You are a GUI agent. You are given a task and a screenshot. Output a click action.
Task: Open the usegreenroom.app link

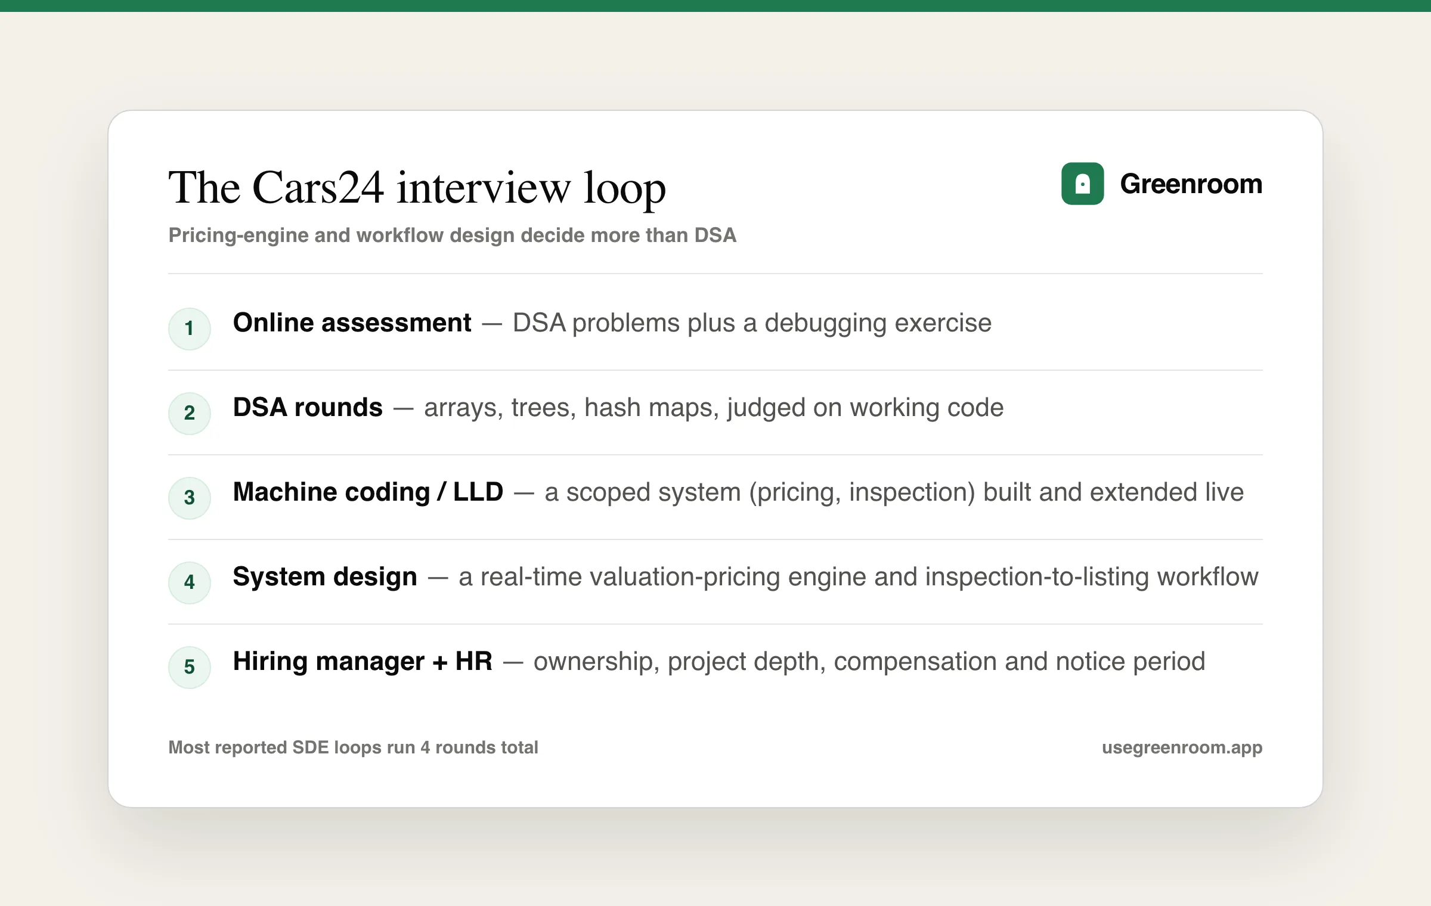tap(1182, 747)
